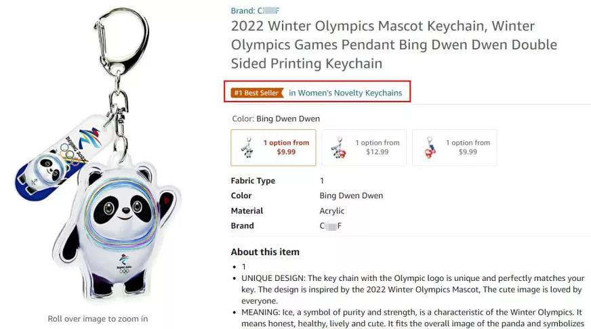Click the "About this item" heading
The height and width of the screenshot is (329, 591).
(x=265, y=252)
